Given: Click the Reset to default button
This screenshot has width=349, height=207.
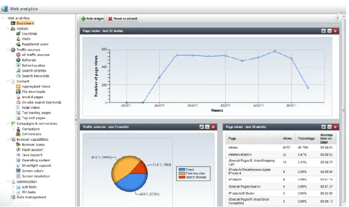Looking at the screenshot, I should coord(123,19).
